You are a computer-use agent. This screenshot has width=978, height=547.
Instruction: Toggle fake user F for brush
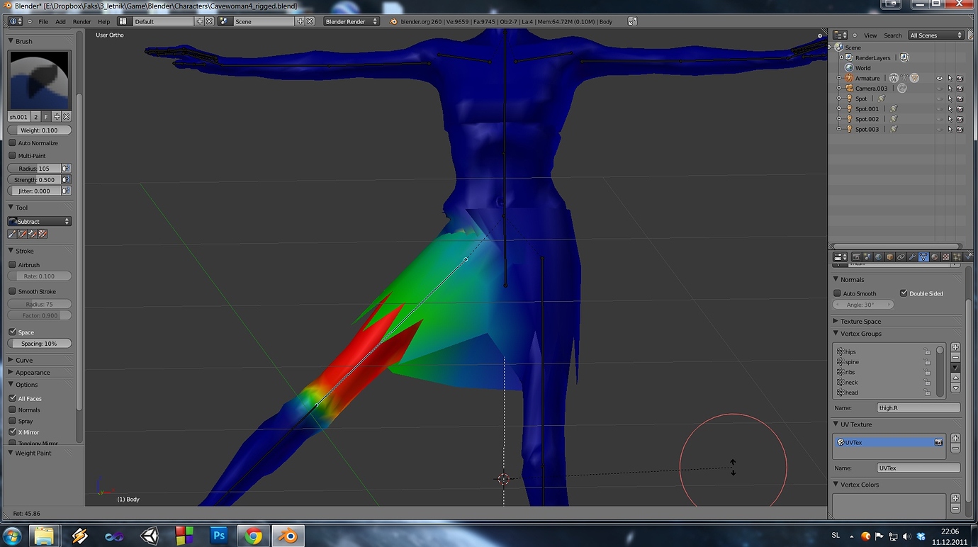(x=47, y=117)
